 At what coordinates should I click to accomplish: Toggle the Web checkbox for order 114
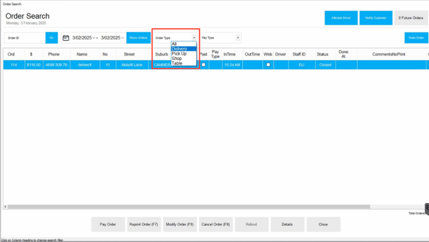pyautogui.click(x=268, y=65)
